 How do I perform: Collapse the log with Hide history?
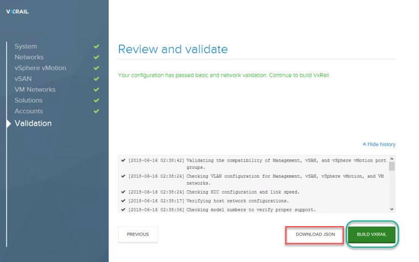(x=379, y=145)
